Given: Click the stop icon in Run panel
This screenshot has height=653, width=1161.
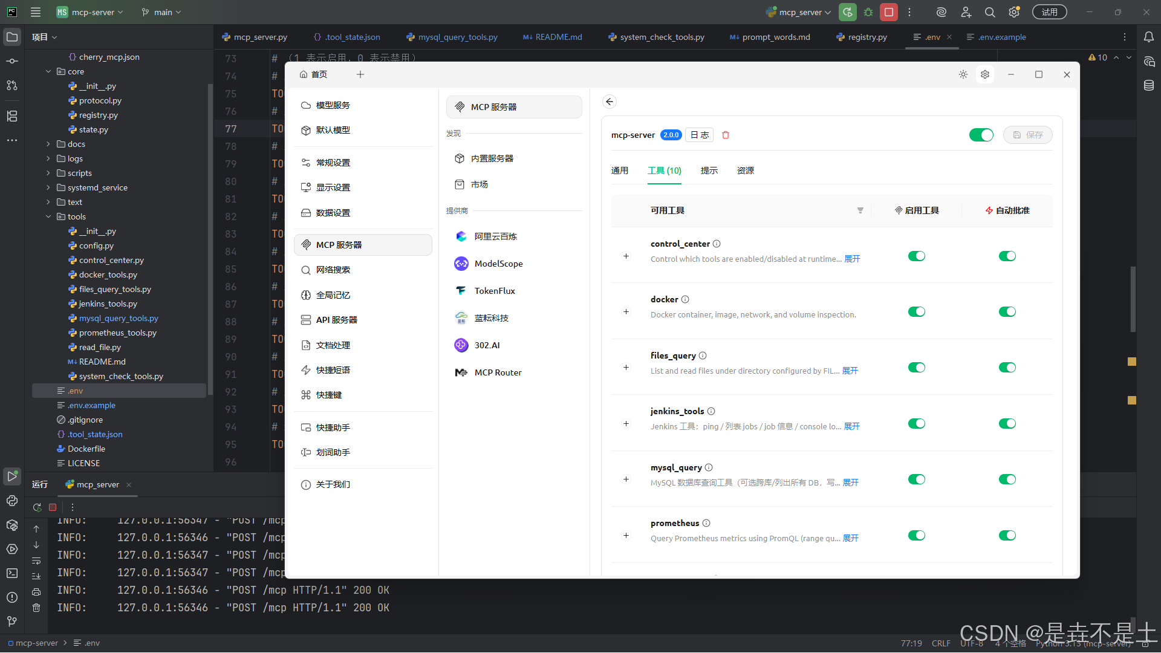Looking at the screenshot, I should [x=53, y=507].
